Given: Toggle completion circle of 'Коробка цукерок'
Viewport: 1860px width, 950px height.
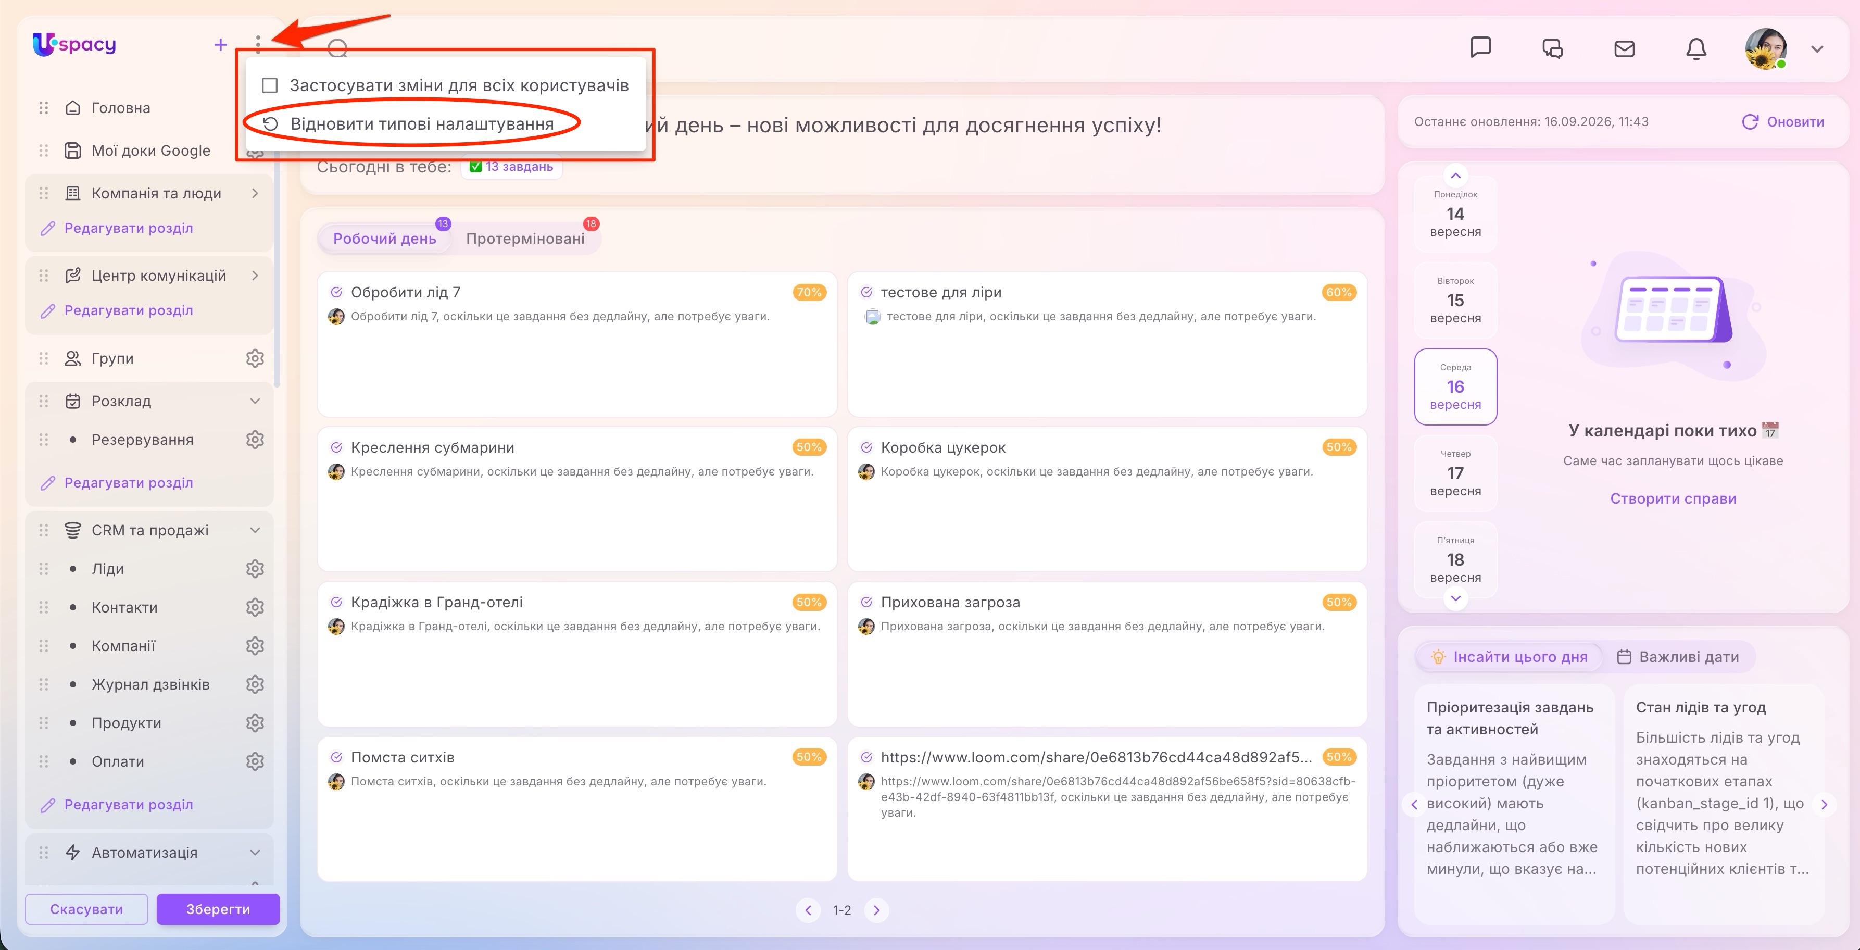Looking at the screenshot, I should pos(866,447).
